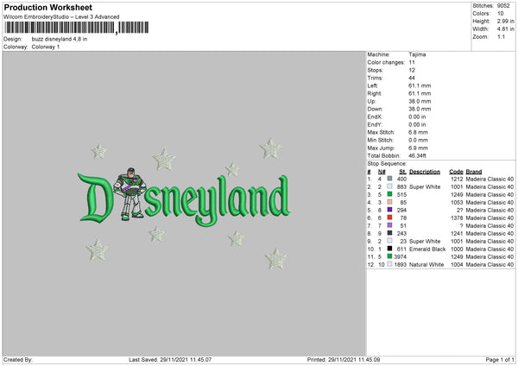The height and width of the screenshot is (366, 518).
Task: Pick the Natural White swatch in row 12
Action: 389,264
